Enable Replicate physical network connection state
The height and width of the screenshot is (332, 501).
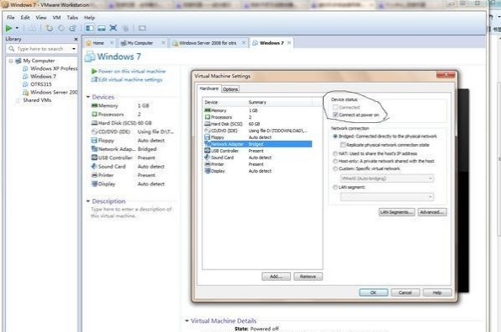click(x=342, y=145)
